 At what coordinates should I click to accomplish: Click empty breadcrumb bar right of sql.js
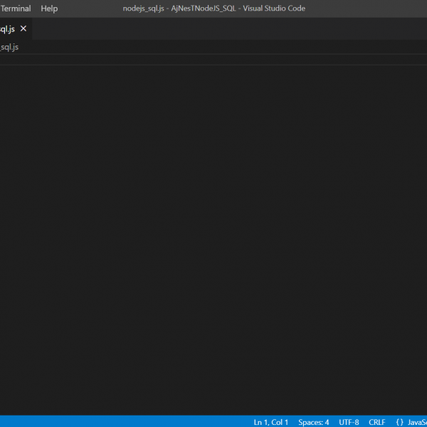click(213, 47)
